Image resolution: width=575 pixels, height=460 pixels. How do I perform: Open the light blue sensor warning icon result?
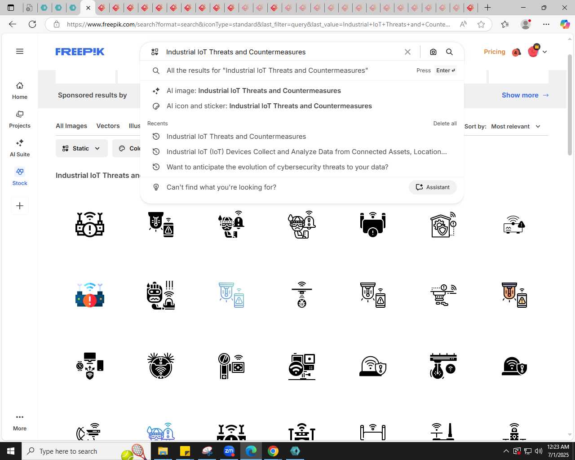click(x=231, y=295)
